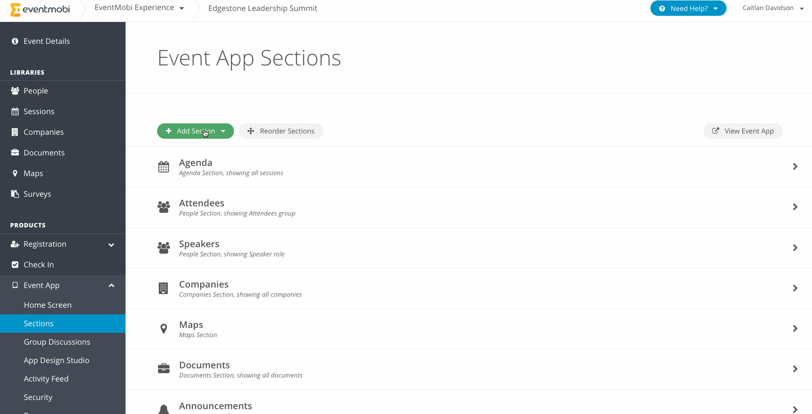This screenshot has height=414, width=812.
Task: Open the Agenda section row arrow
Action: pos(795,166)
